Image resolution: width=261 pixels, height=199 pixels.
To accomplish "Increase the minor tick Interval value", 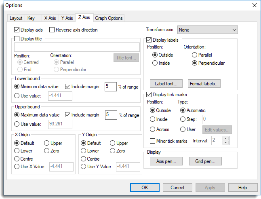I will [x=226, y=138].
